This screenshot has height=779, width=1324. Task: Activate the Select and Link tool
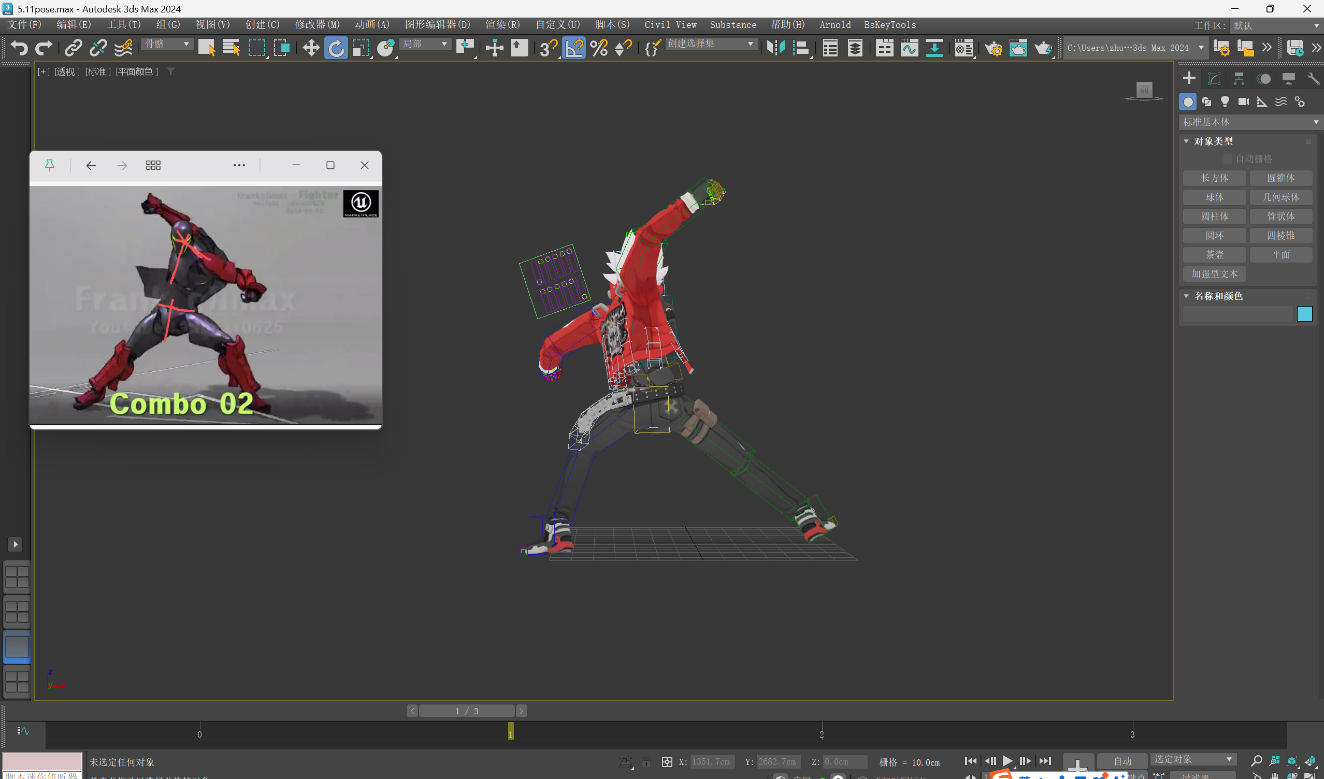(73, 48)
